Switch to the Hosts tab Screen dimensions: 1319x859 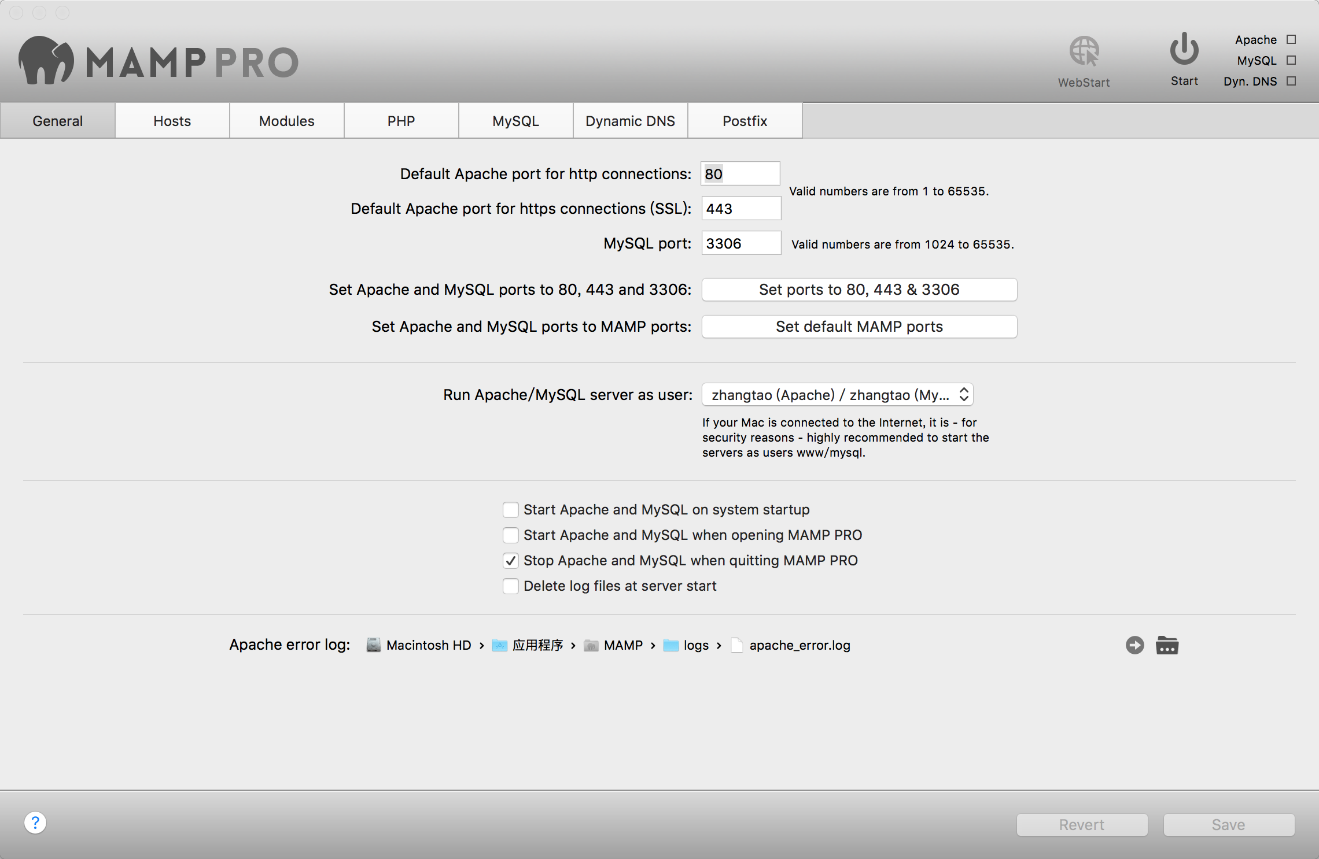[x=172, y=121]
